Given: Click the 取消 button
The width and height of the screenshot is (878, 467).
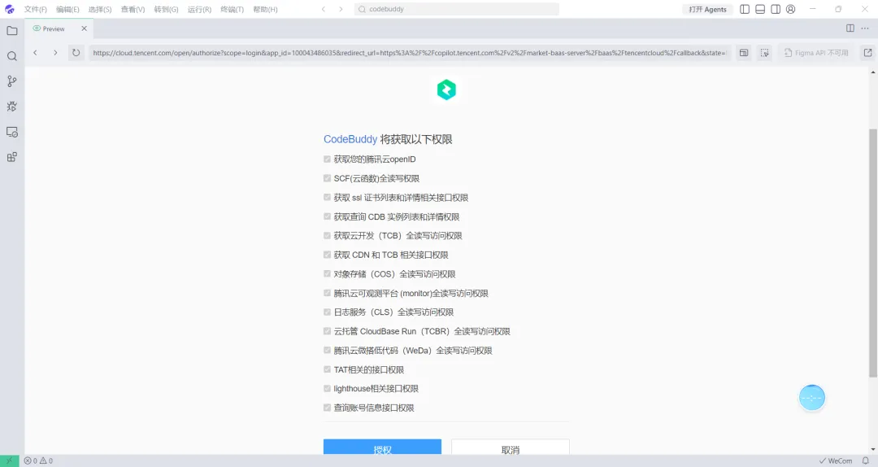Looking at the screenshot, I should click(x=510, y=447).
